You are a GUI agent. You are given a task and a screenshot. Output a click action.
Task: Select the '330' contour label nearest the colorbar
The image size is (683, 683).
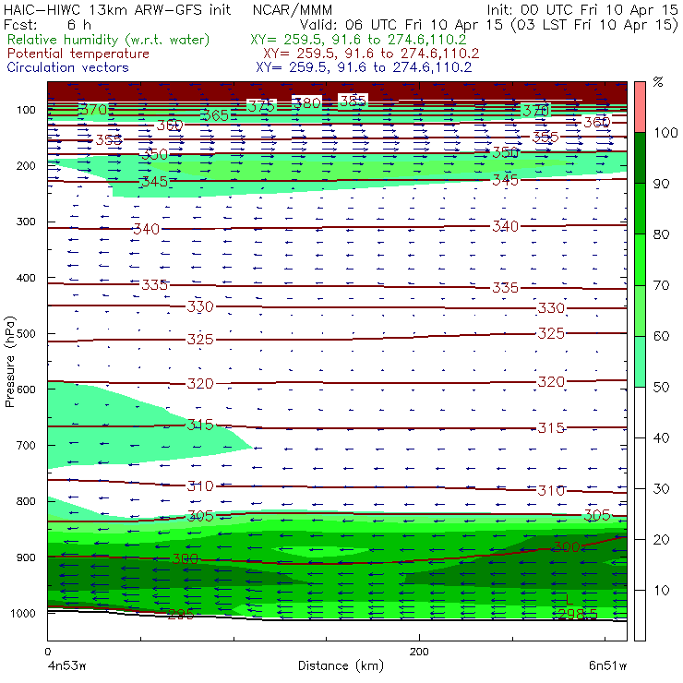point(551,308)
